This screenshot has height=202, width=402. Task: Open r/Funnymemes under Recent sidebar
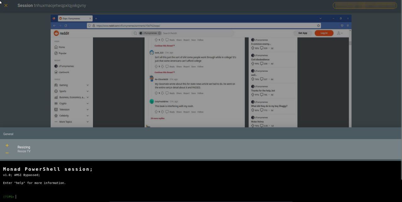(x=64, y=66)
